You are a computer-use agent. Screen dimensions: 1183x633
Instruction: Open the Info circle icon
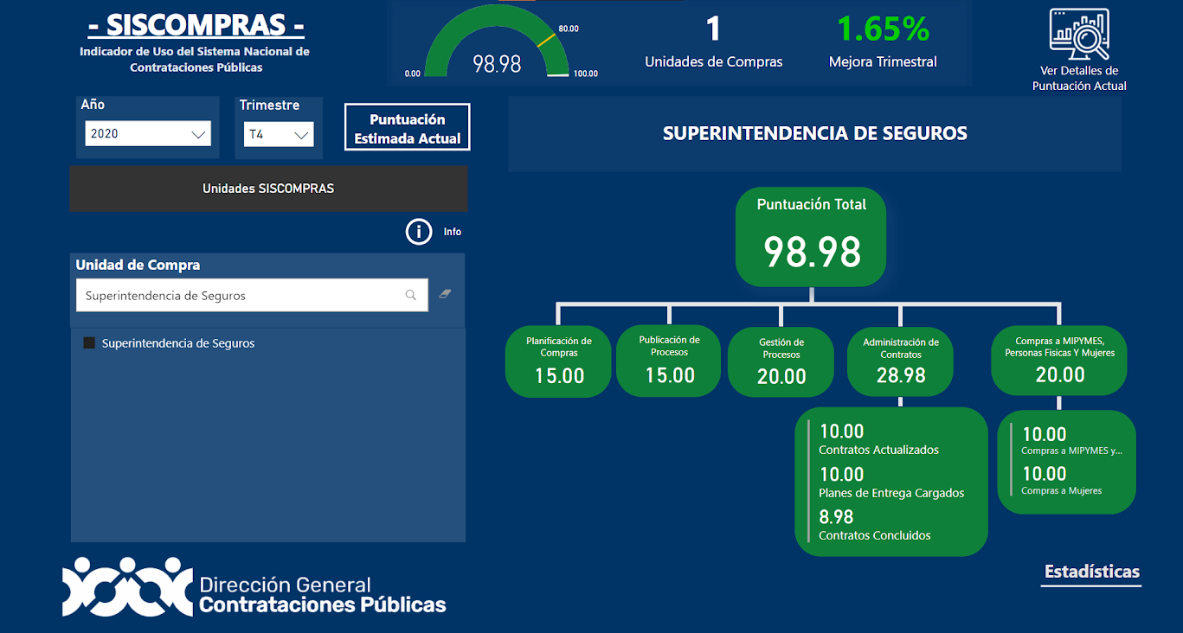point(418,232)
